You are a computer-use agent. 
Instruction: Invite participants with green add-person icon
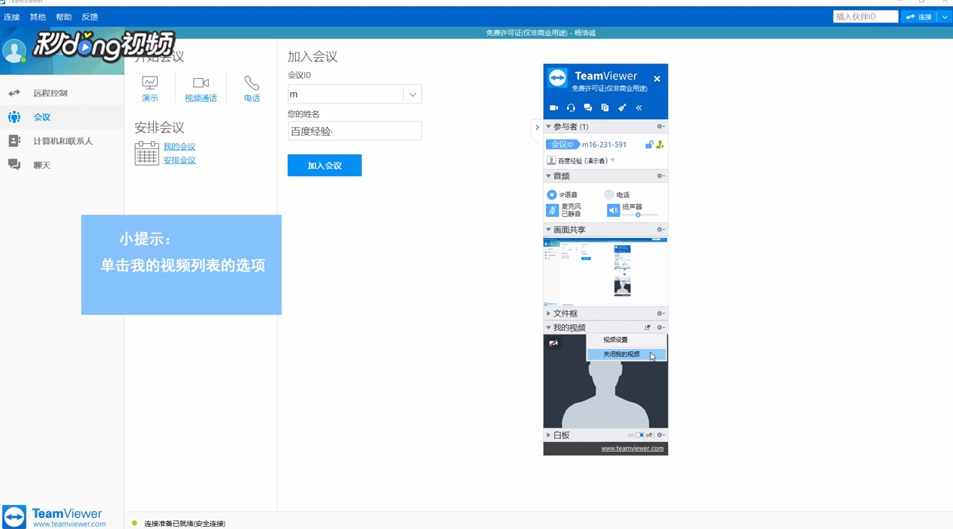(660, 145)
